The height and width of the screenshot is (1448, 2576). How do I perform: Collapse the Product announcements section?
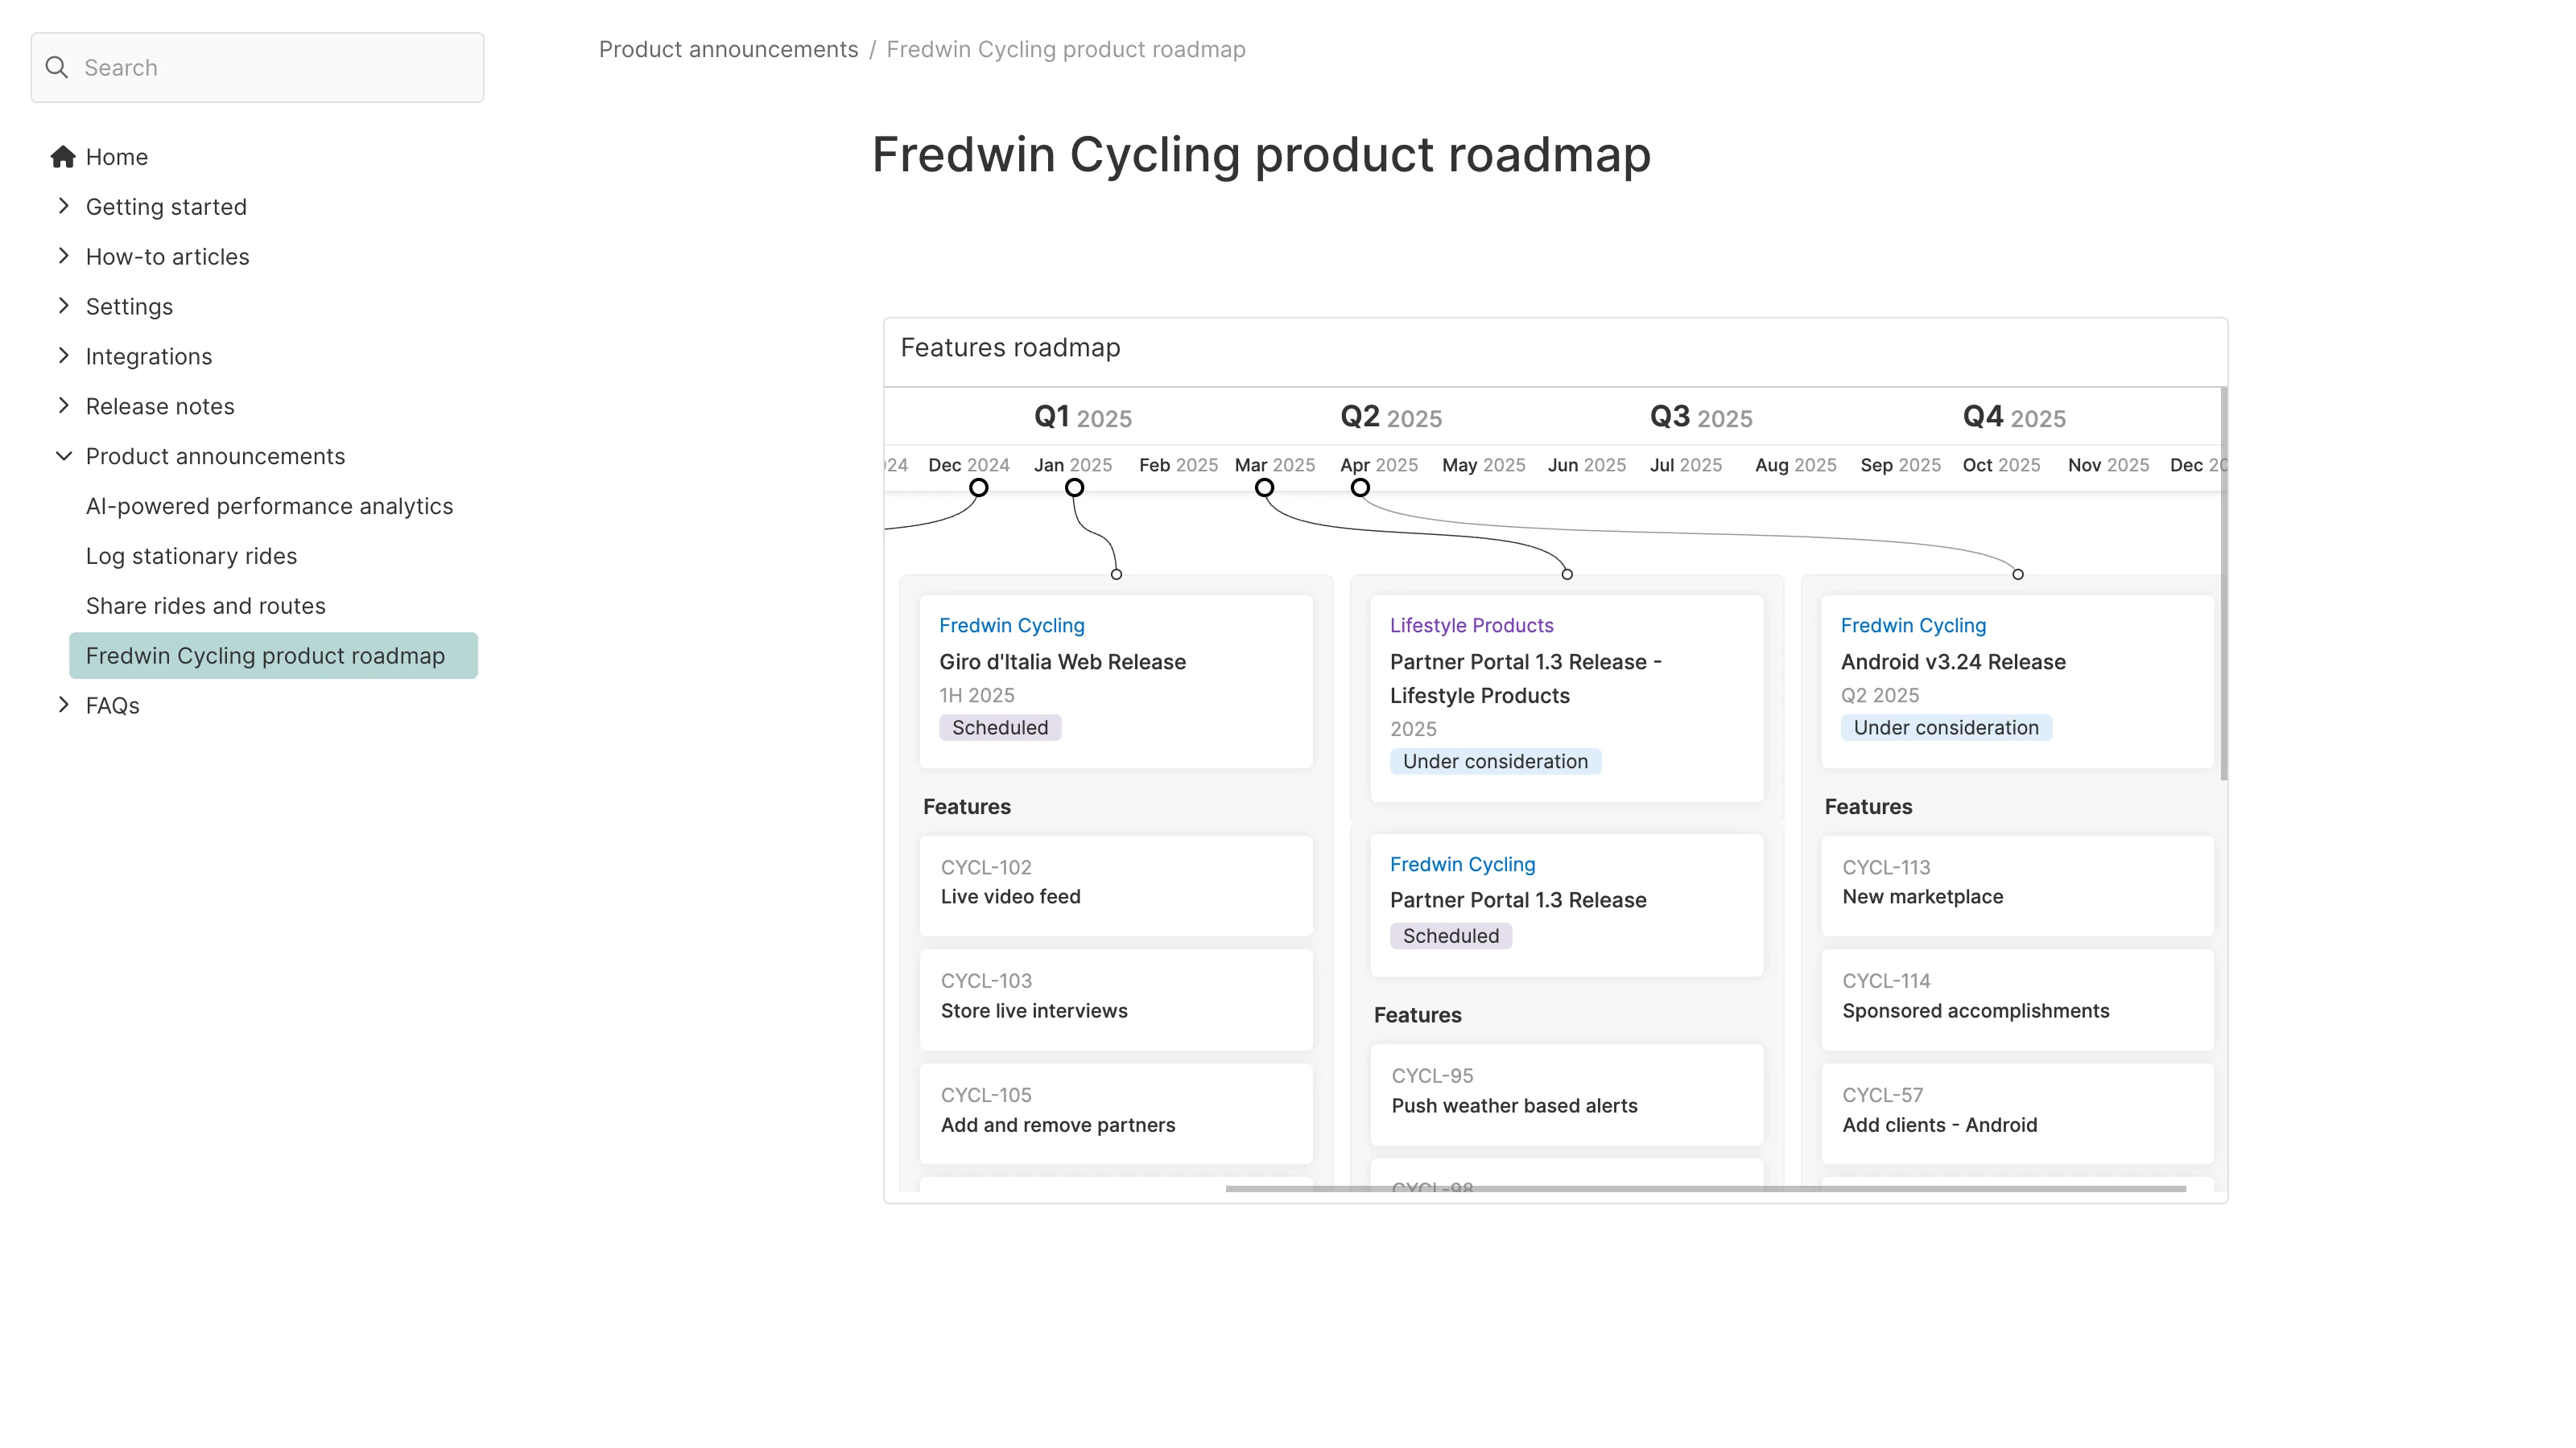point(64,455)
